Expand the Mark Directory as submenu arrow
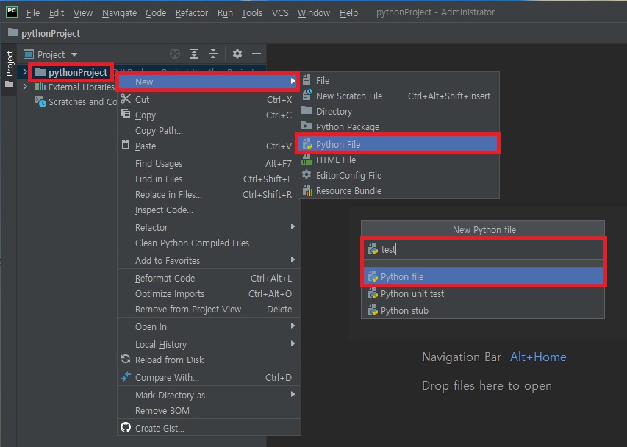 click(x=293, y=394)
